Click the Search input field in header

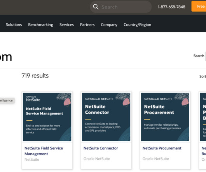[x=121, y=7]
